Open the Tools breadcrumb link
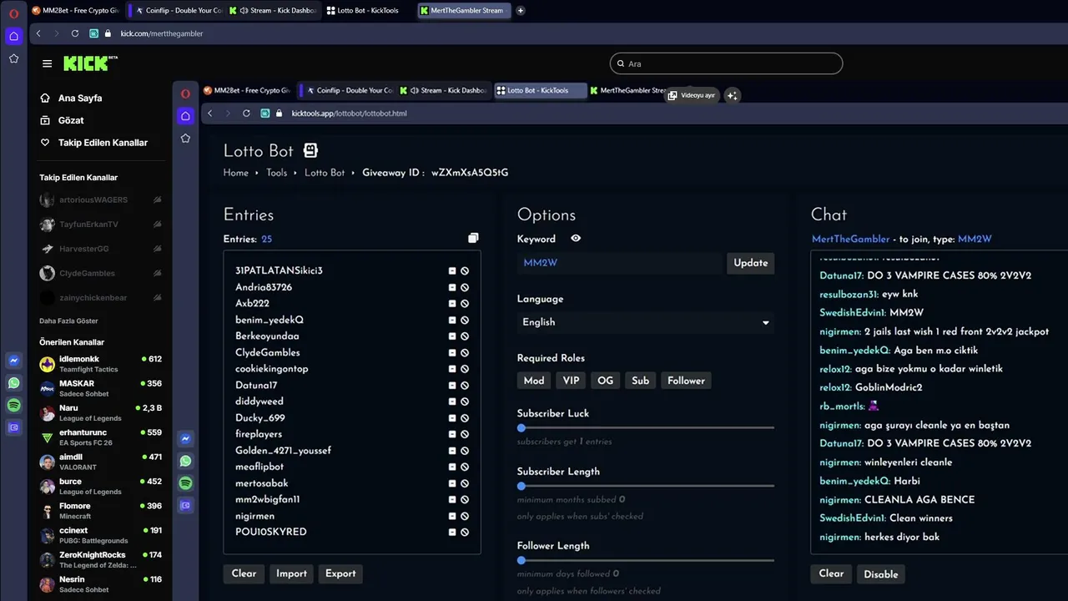The image size is (1068, 601). pos(276,173)
